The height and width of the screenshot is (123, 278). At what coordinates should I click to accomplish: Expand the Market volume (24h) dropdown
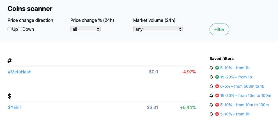pyautogui.click(x=158, y=29)
